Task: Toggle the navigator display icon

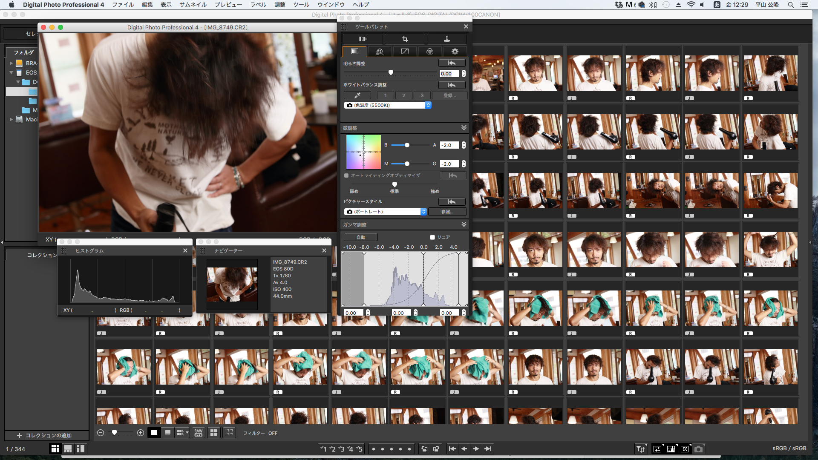Action: point(685,449)
